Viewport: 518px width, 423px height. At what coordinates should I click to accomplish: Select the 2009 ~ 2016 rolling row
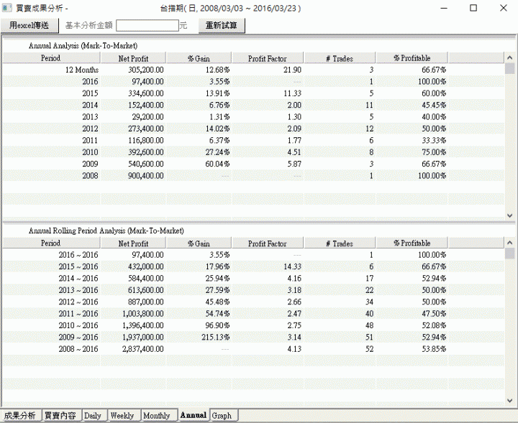[253, 337]
